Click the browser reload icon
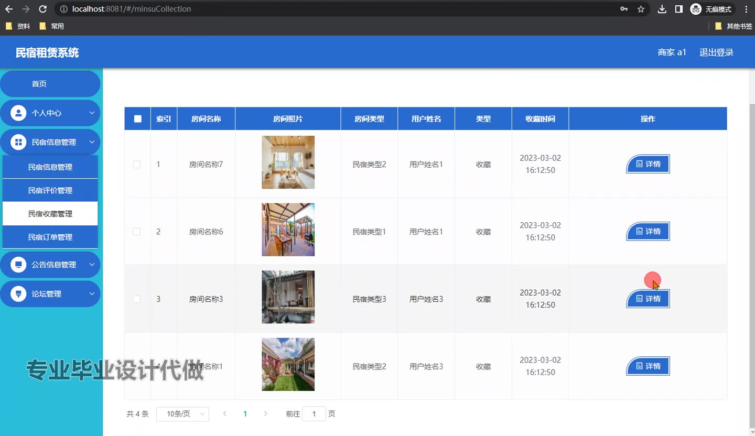The height and width of the screenshot is (436, 755). [x=43, y=9]
